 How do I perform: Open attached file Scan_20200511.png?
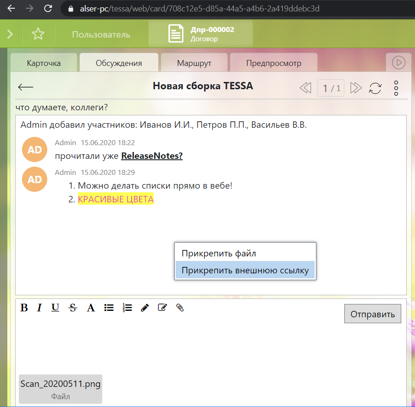[x=61, y=389]
